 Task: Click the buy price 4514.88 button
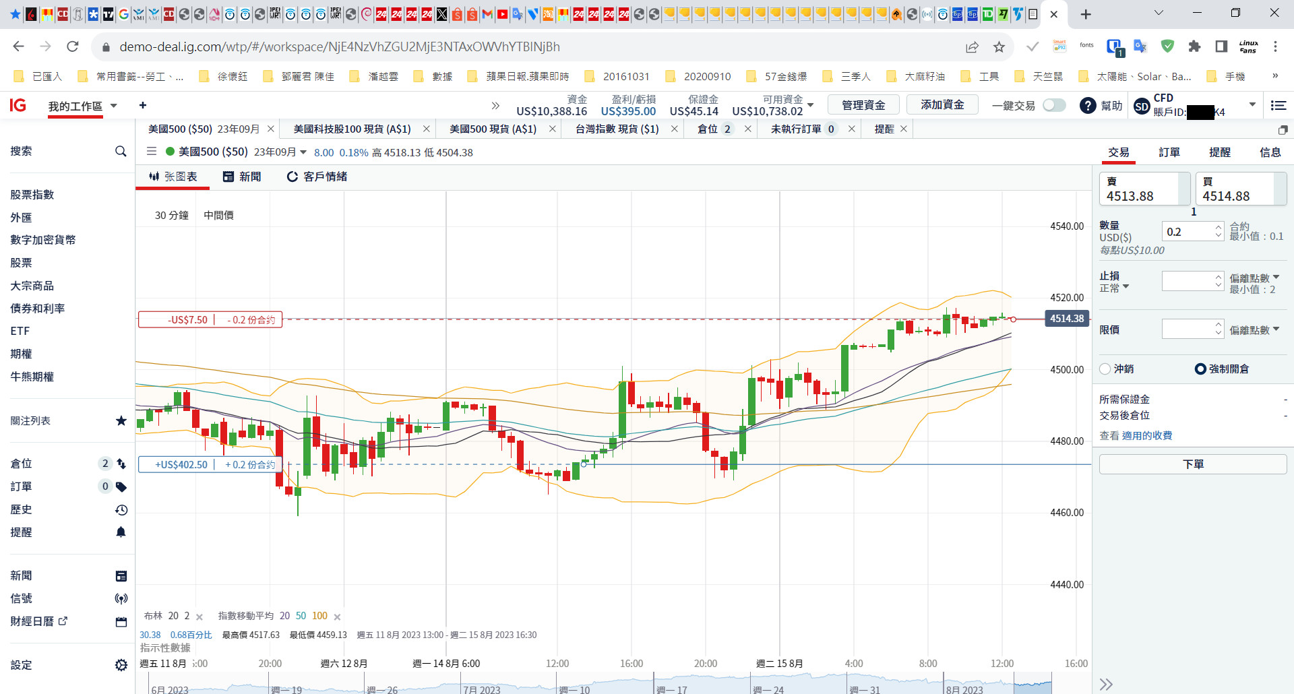pos(1241,189)
